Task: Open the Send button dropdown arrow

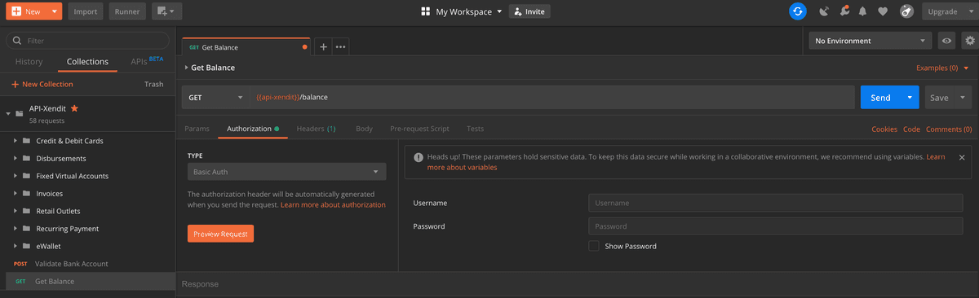Action: coord(910,98)
